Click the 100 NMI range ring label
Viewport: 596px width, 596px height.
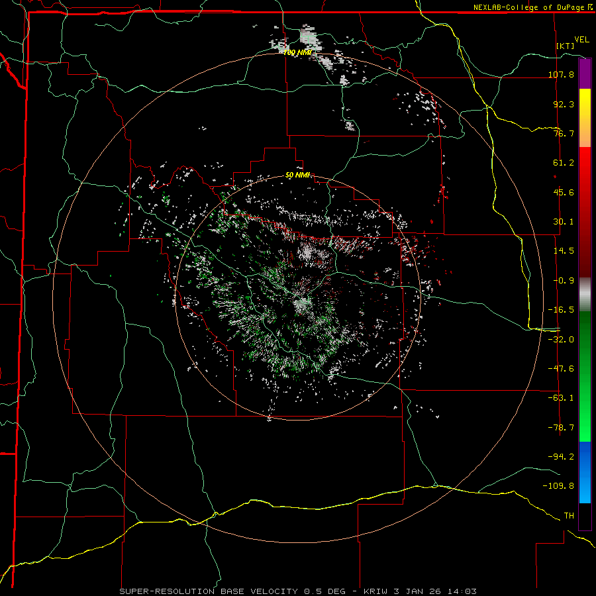pos(298,52)
